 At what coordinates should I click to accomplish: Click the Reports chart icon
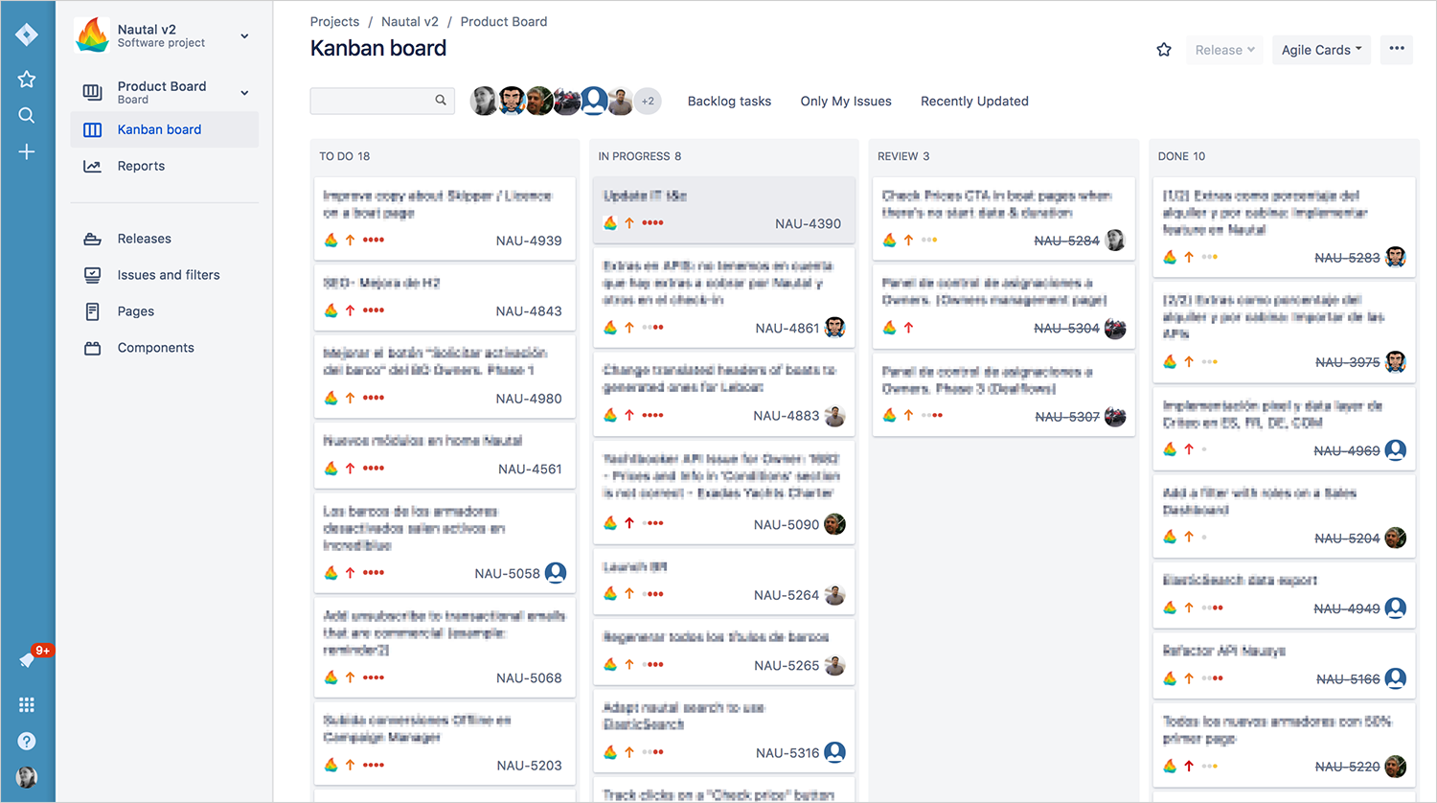coord(92,166)
